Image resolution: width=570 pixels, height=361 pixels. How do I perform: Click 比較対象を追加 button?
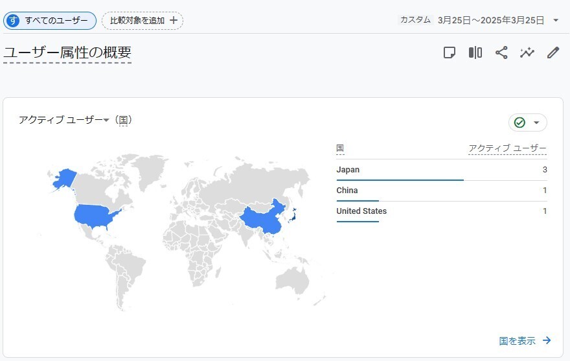[x=142, y=20]
